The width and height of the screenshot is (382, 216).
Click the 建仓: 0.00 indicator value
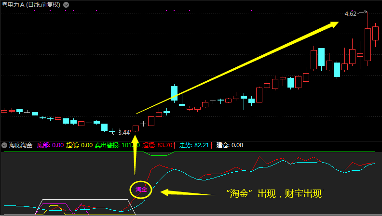click(x=230, y=145)
